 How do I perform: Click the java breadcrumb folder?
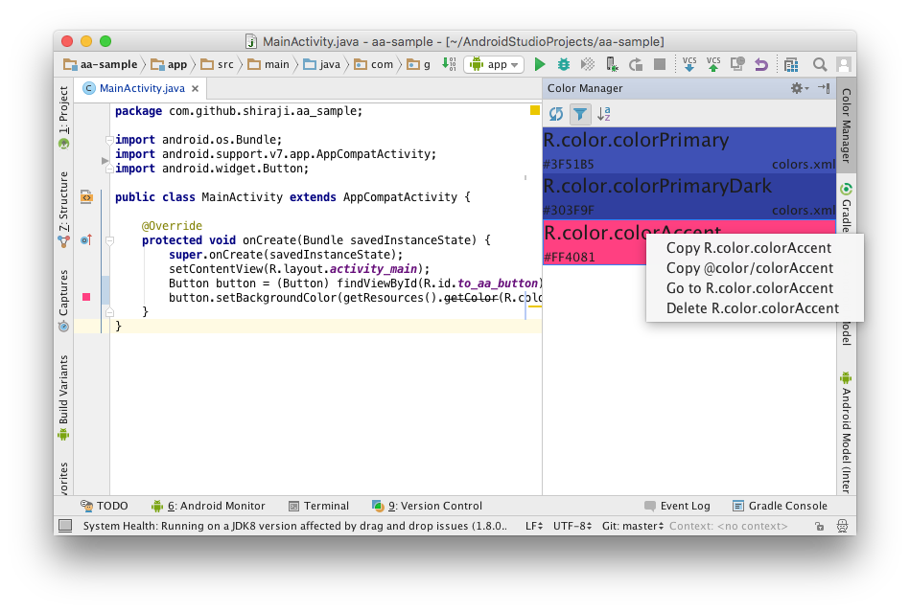[322, 64]
